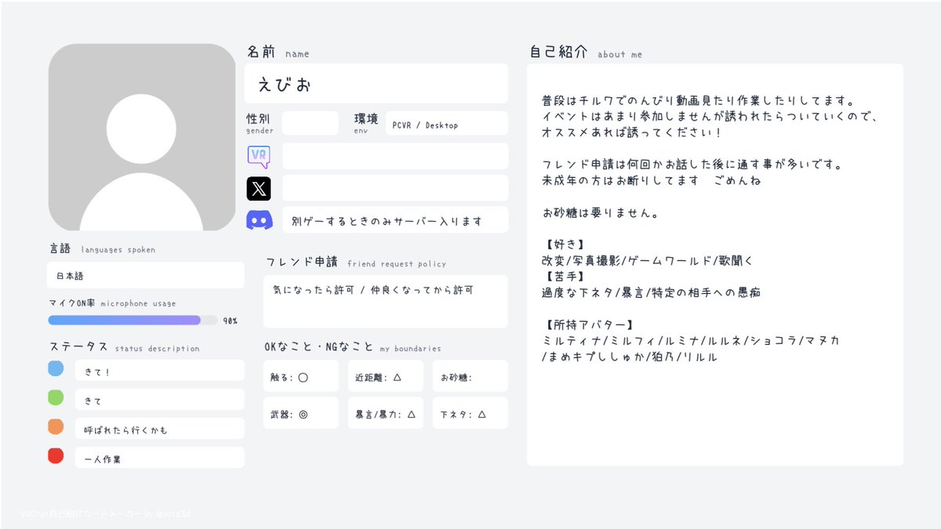
Task: Click the 日本語 languages field
Action: tap(145, 275)
